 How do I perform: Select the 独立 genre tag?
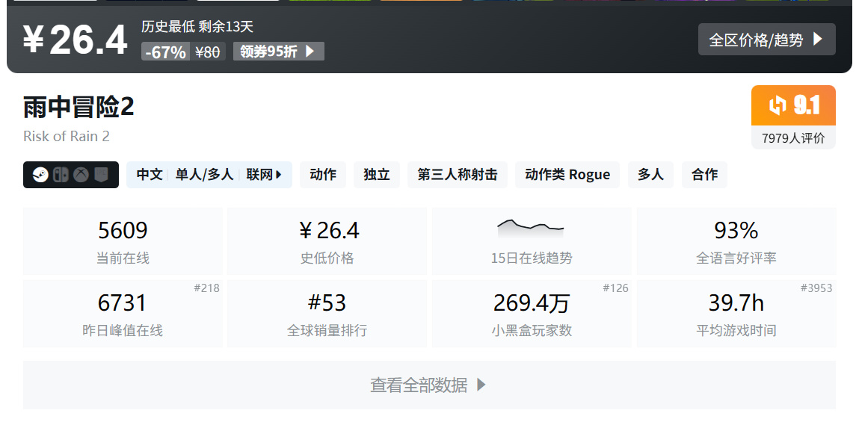[x=376, y=175]
